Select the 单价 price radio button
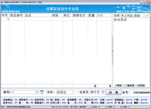 pyautogui.click(x=118, y=86)
